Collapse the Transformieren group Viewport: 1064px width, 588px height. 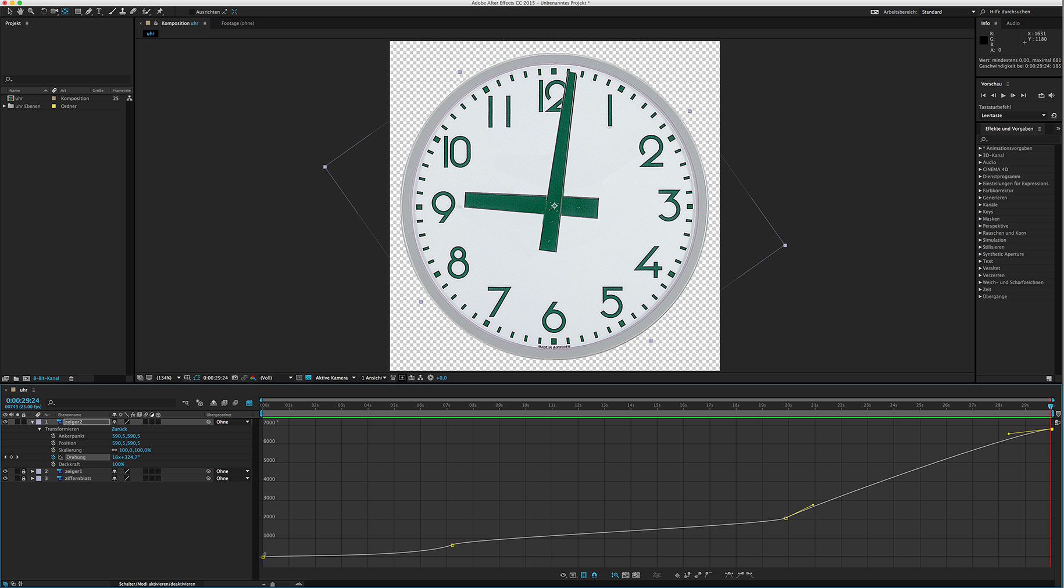pos(40,429)
